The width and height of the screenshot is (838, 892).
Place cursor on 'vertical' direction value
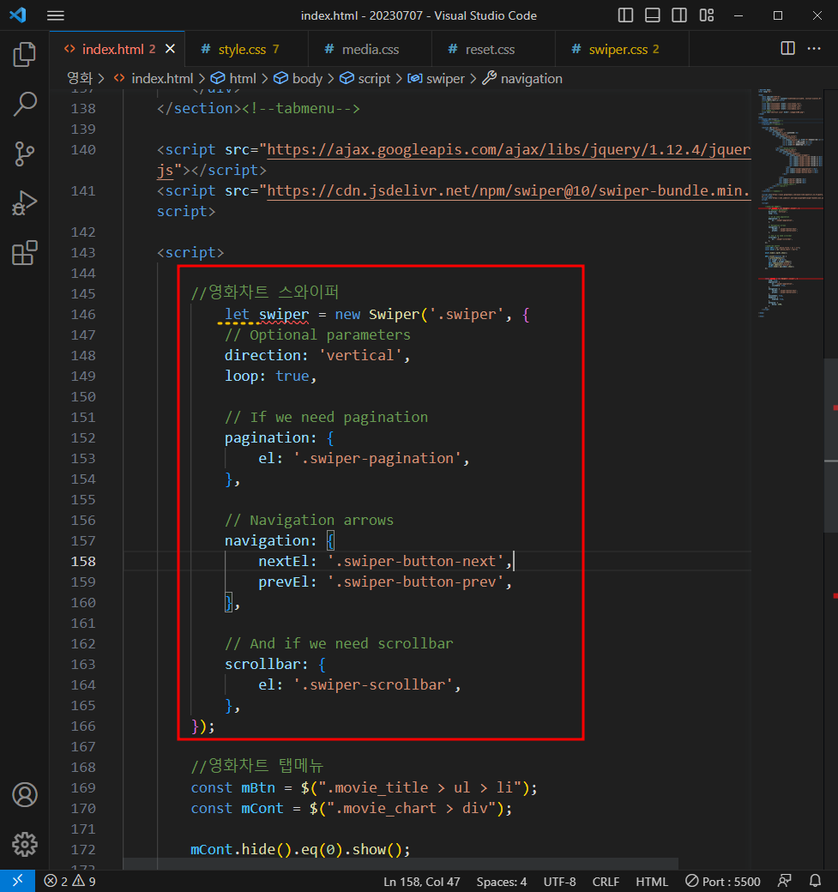pos(361,356)
